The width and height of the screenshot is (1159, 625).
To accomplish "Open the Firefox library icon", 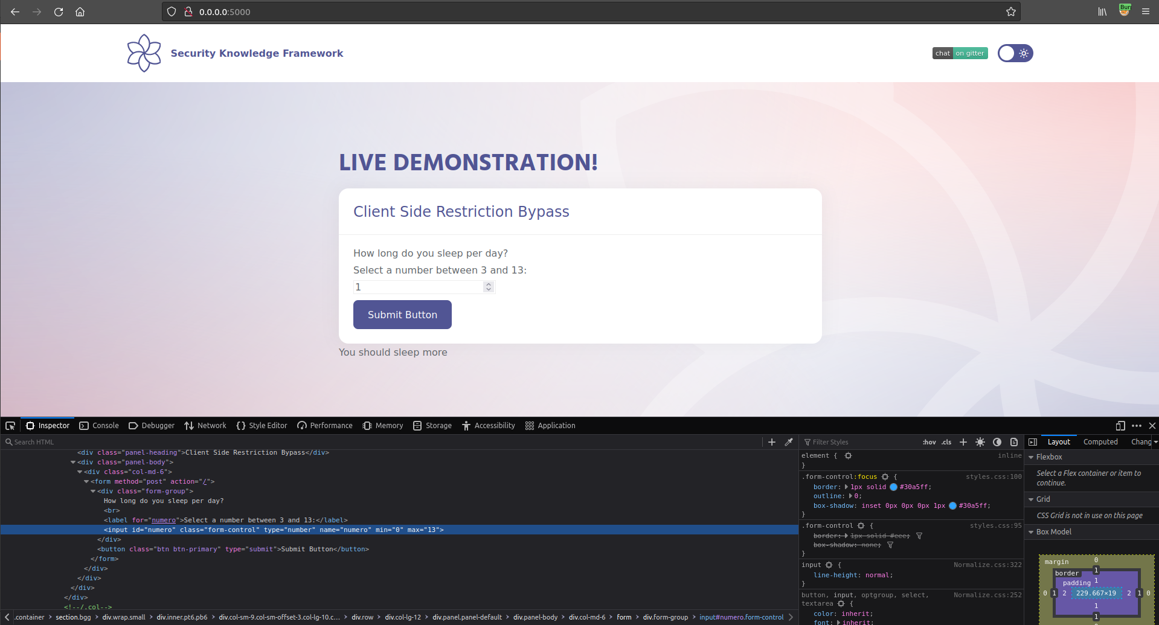I will click(1102, 11).
